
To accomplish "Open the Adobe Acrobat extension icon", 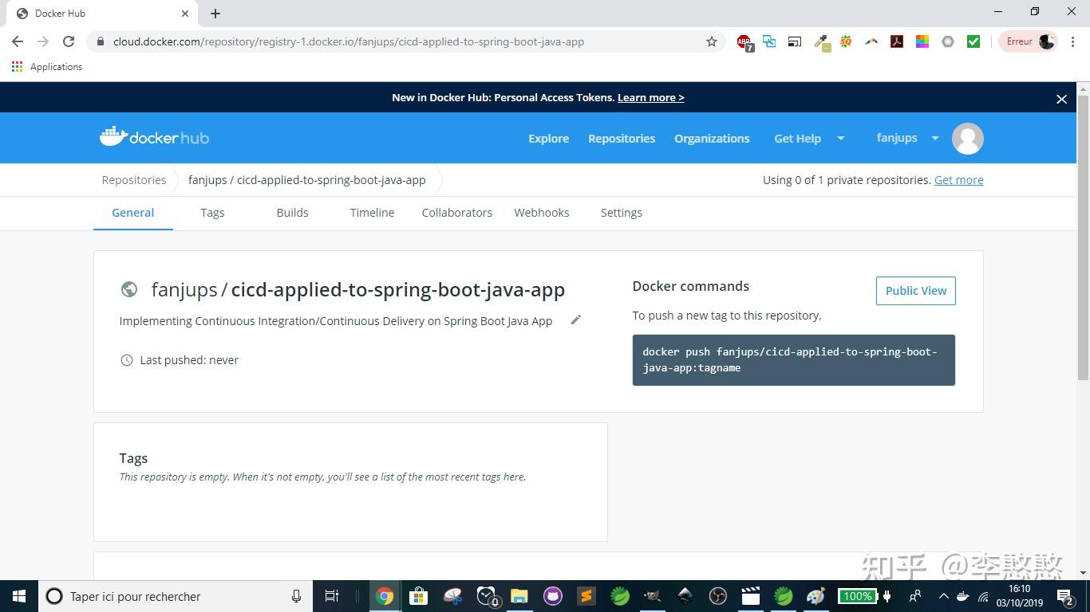I will coord(897,41).
